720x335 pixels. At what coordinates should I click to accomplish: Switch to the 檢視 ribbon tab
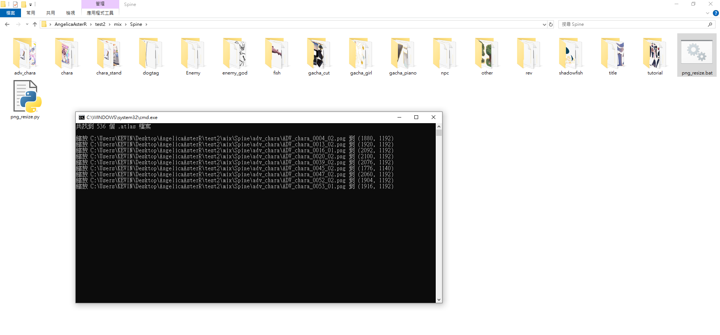[x=70, y=13]
